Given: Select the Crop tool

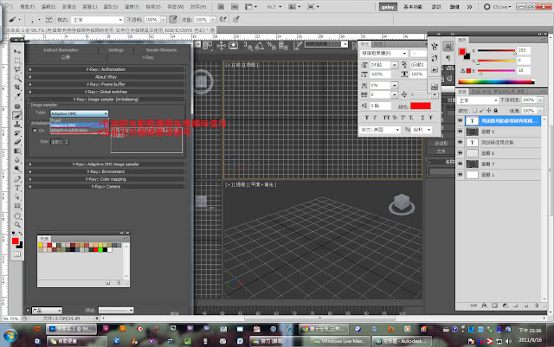Looking at the screenshot, I should [x=17, y=87].
